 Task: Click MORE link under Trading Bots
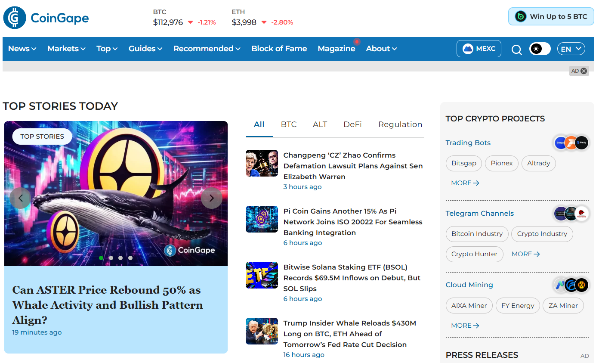[465, 183]
